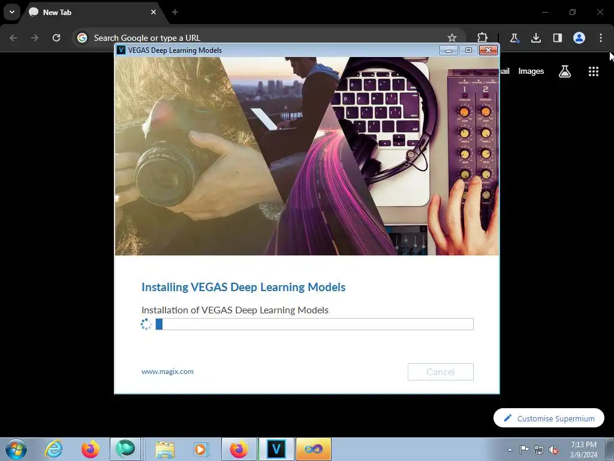Viewport: 614px width, 461px height.
Task: Toggle the browser side panel
Action: tap(558, 38)
